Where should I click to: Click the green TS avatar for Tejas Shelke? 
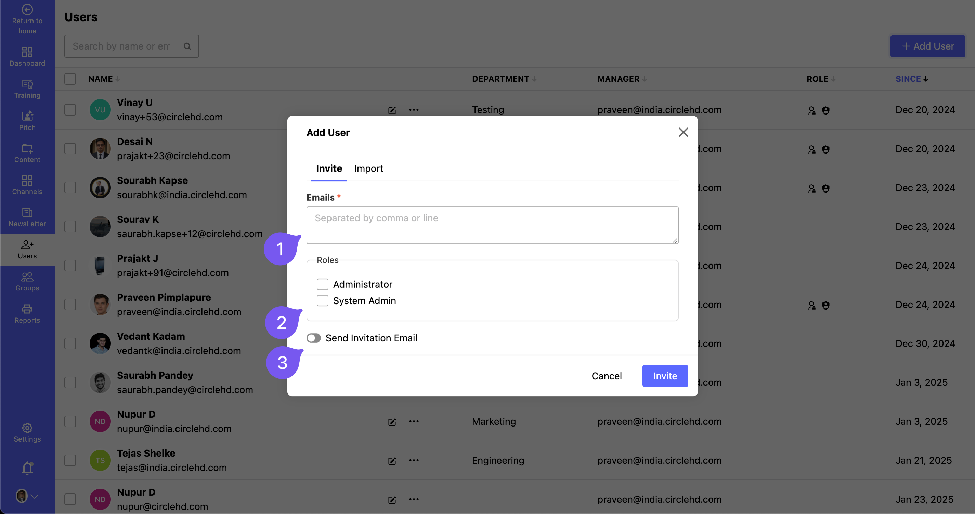(100, 460)
